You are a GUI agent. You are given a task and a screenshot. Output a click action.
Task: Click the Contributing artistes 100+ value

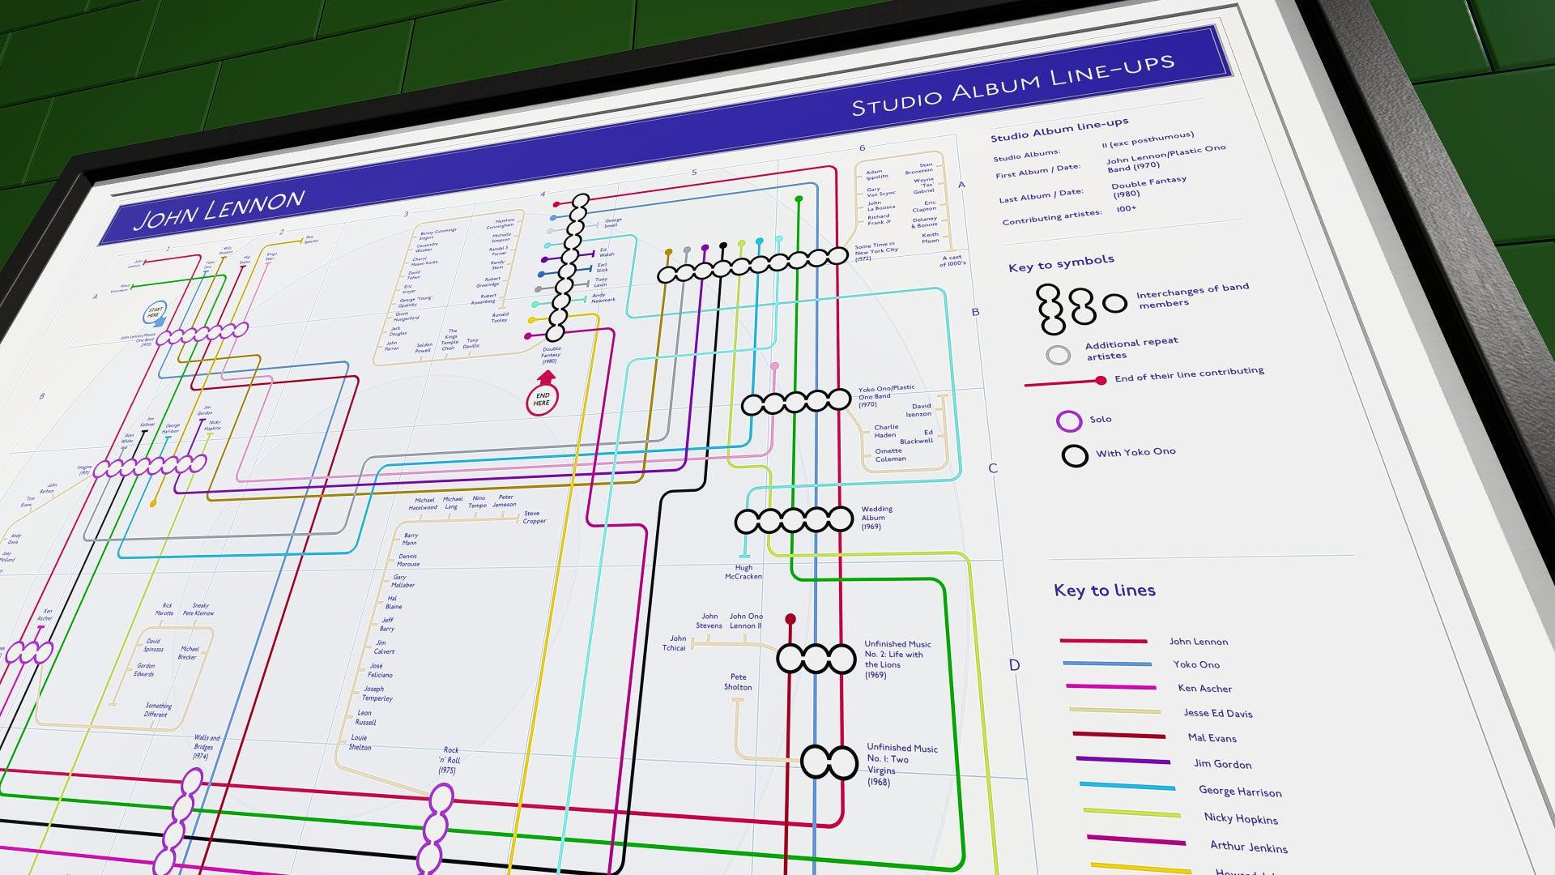coord(1127,209)
